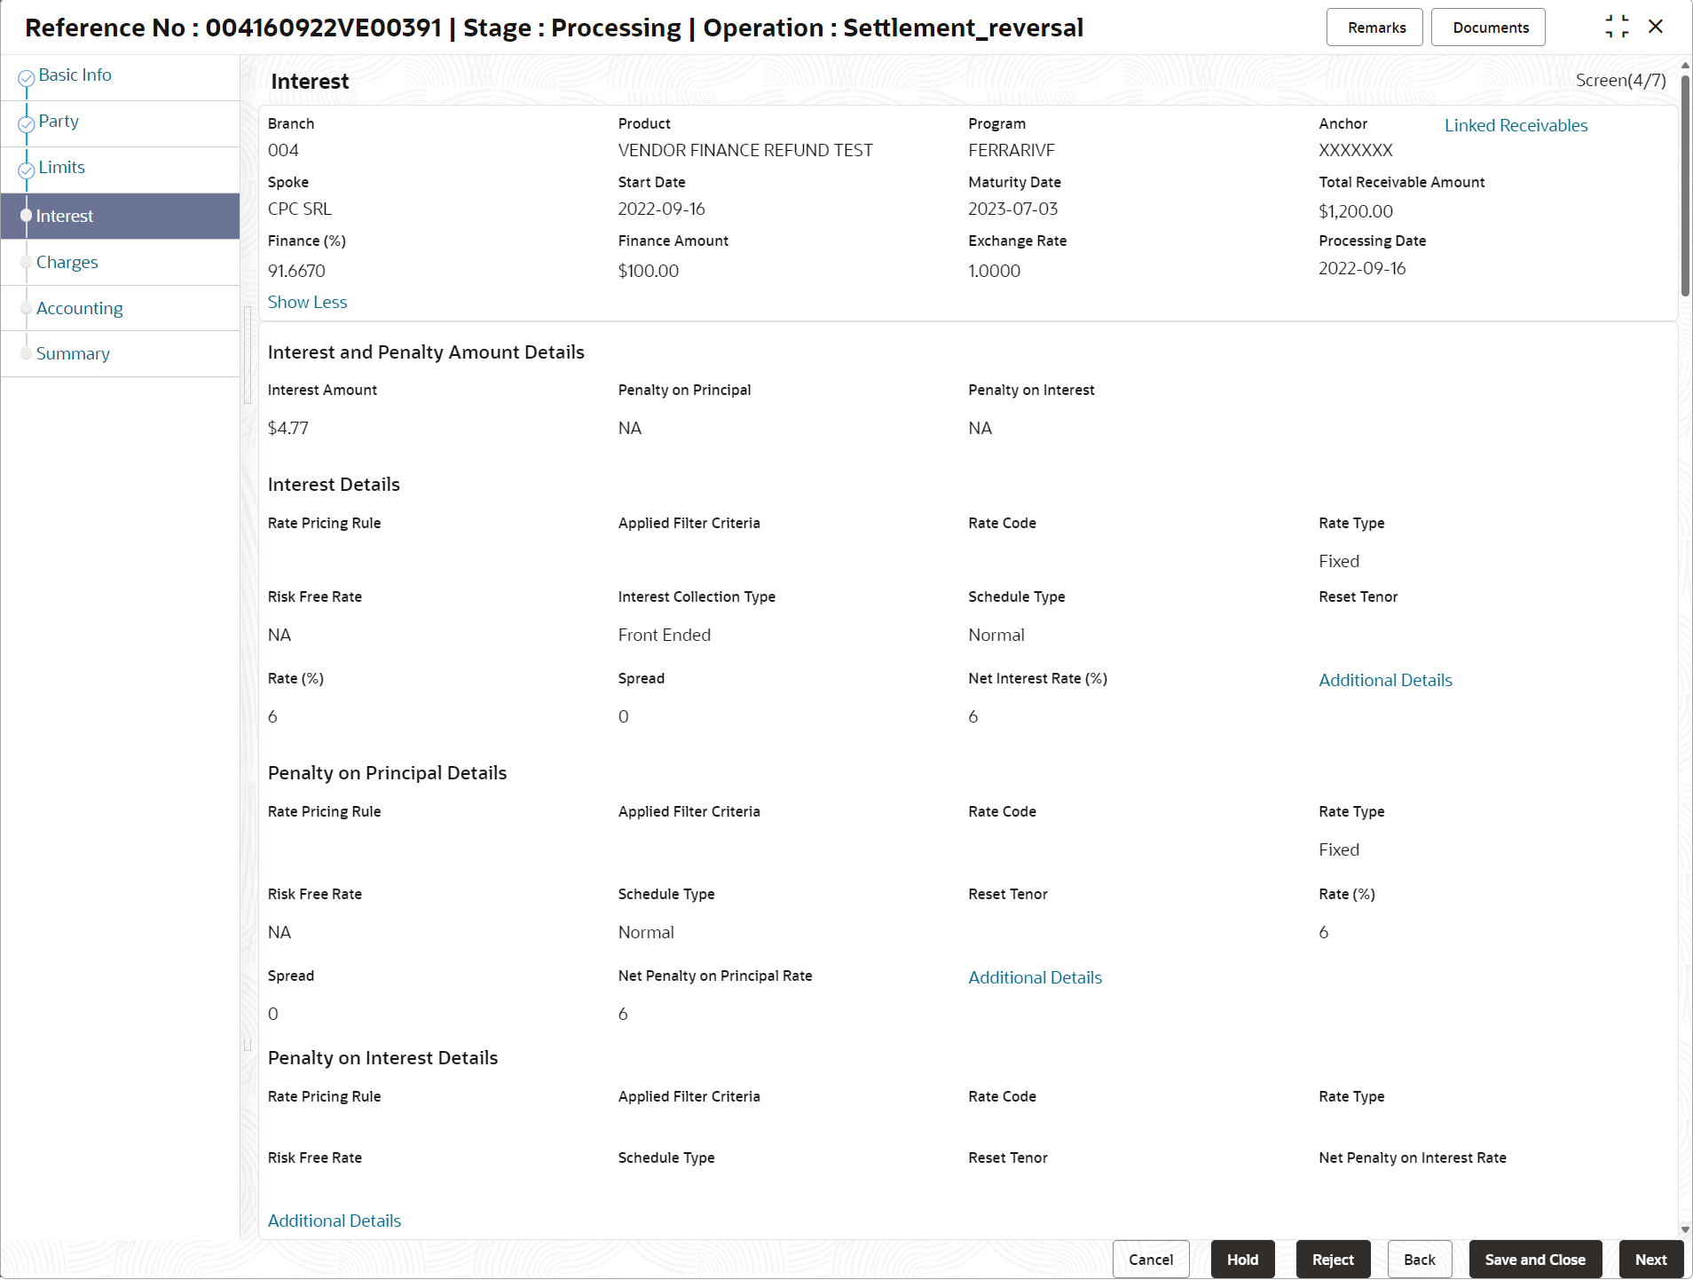Close the settlement reversal screen
This screenshot has width=1693, height=1280.
coord(1656,27)
